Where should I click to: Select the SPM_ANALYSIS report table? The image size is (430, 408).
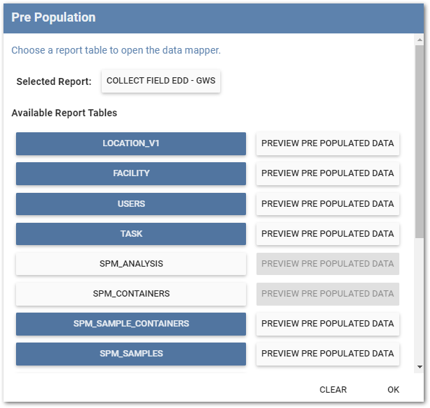[x=131, y=264]
